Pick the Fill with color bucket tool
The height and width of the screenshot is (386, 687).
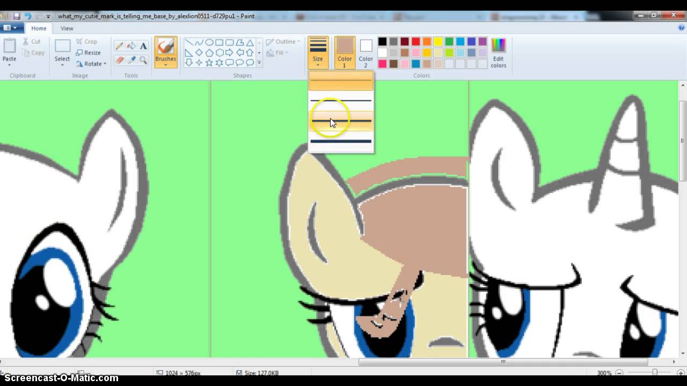click(x=131, y=46)
